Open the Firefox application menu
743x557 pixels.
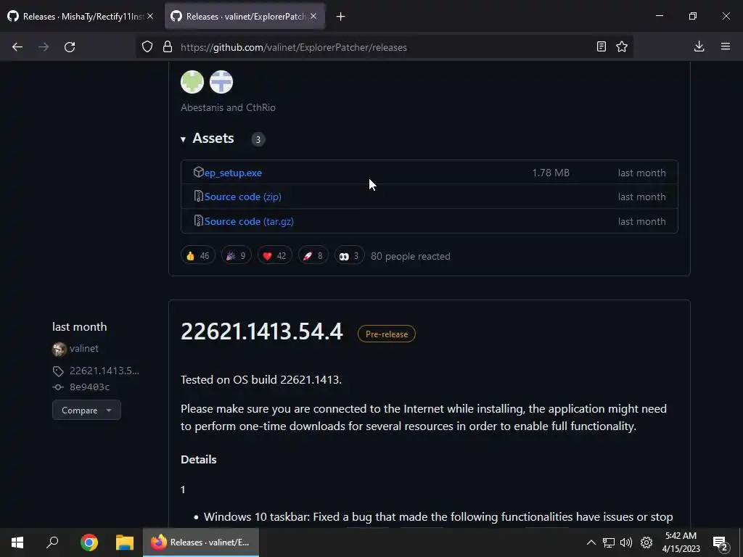tap(726, 47)
